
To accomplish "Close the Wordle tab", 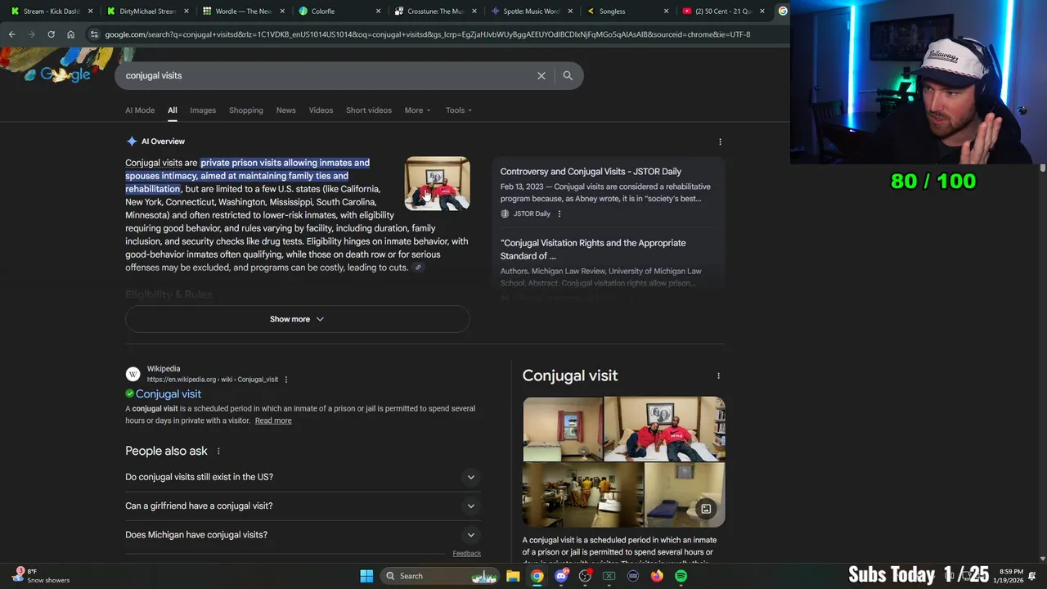I will pyautogui.click(x=282, y=11).
